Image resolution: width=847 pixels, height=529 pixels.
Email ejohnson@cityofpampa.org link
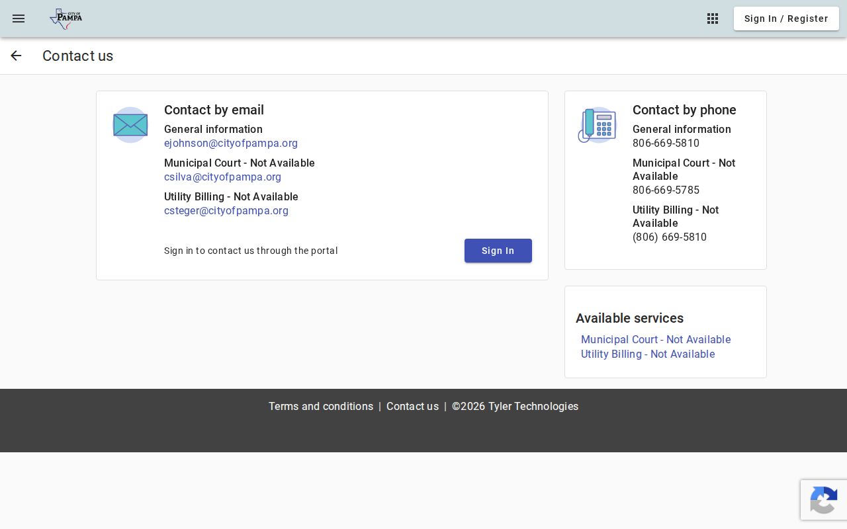(x=231, y=143)
